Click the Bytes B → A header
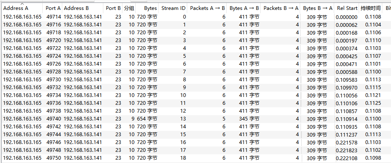Viewport: 391px width, 163px height. [x=317, y=8]
